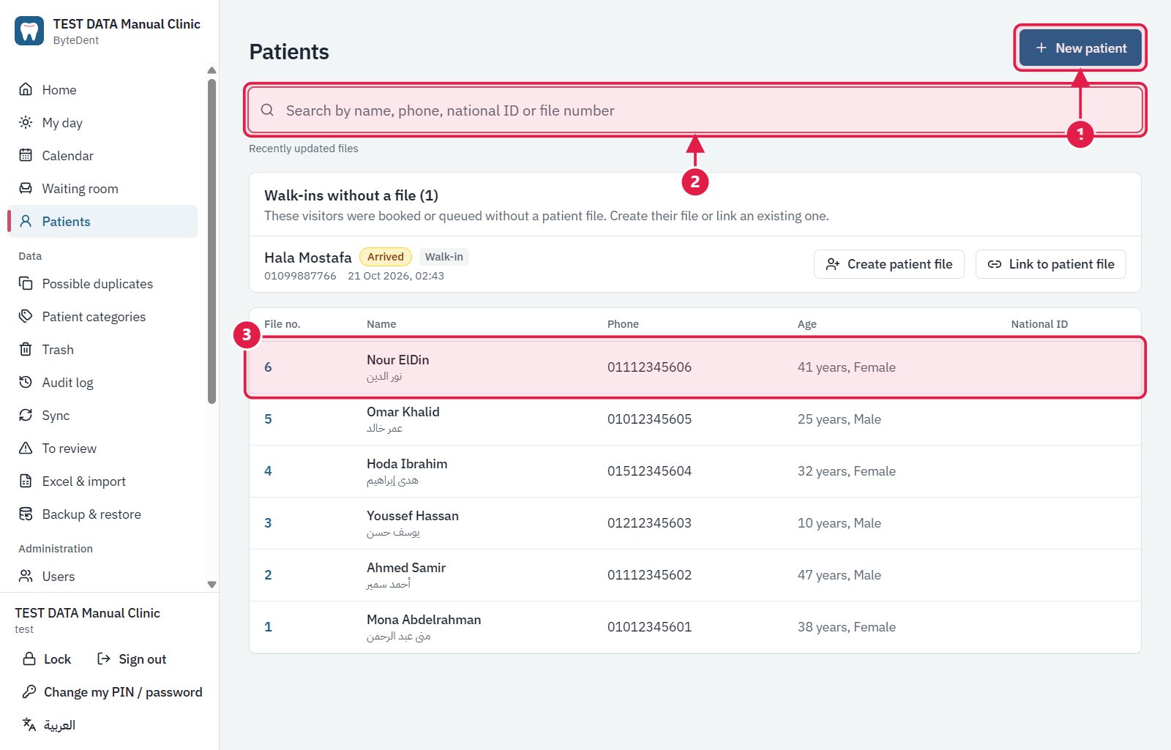Click Link to patient file button
The height and width of the screenshot is (750, 1171).
point(1051,264)
